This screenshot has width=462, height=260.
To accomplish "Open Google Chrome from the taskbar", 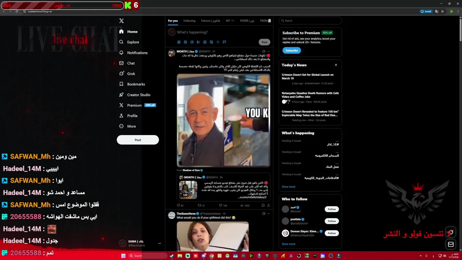I will point(212,256).
